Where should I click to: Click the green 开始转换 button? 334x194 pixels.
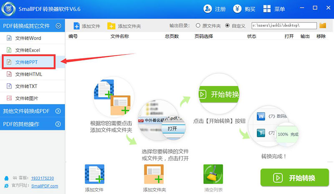click(x=295, y=178)
